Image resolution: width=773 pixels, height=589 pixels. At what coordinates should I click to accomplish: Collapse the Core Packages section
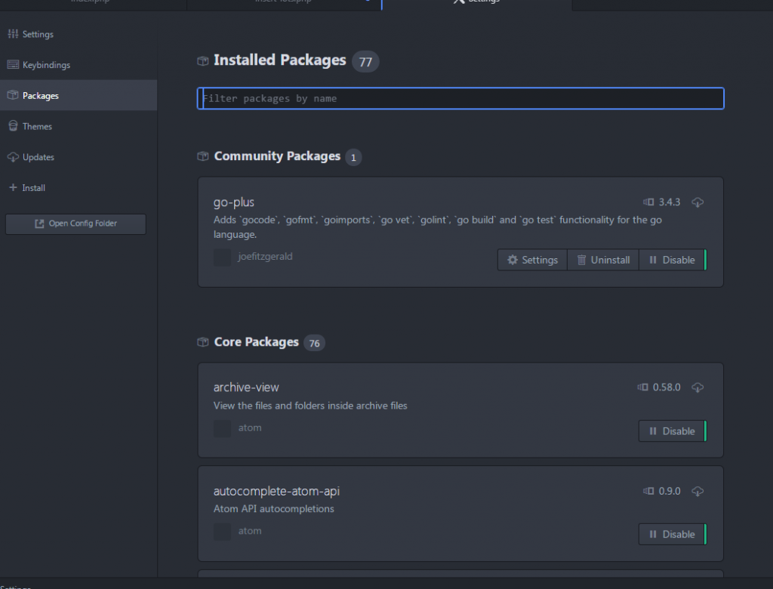(256, 342)
